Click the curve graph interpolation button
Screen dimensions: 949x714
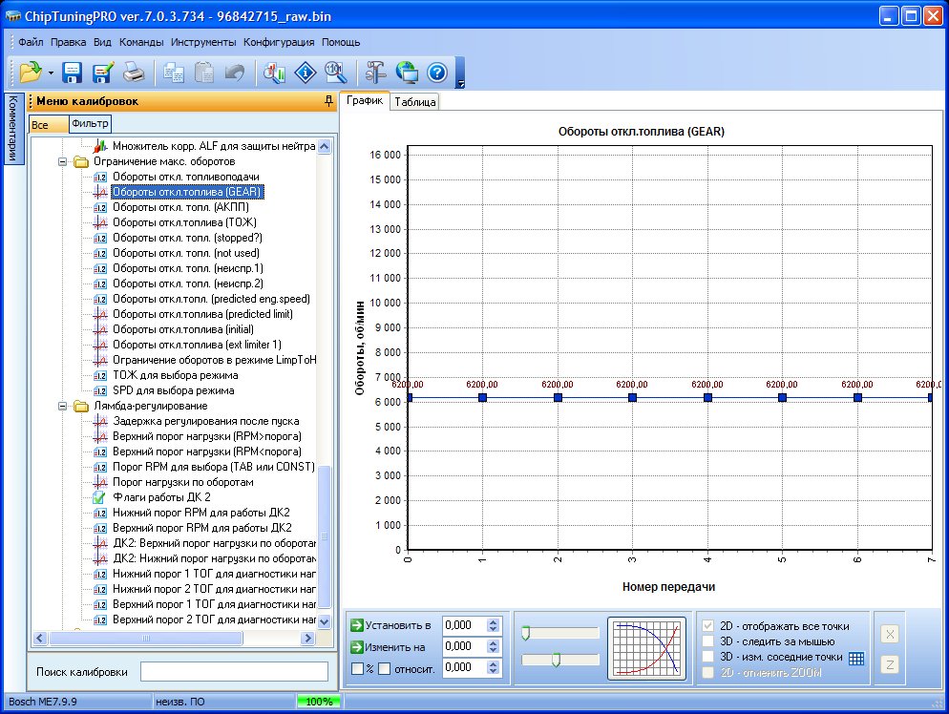(646, 649)
